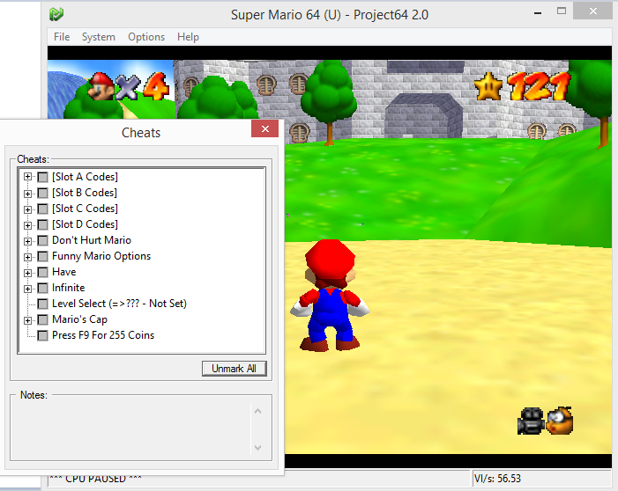The height and width of the screenshot is (491, 618).
Task: Expand the Infinite cheat group
Action: (27, 289)
